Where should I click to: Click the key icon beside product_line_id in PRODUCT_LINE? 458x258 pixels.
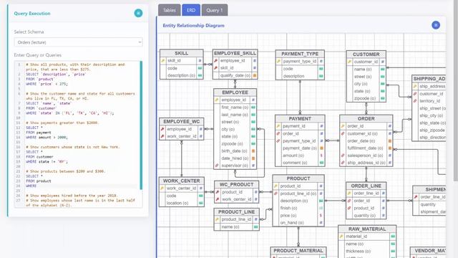click(217, 219)
